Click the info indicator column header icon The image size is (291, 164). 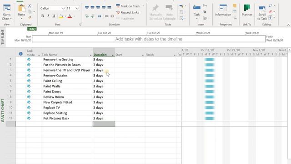point(20,54)
